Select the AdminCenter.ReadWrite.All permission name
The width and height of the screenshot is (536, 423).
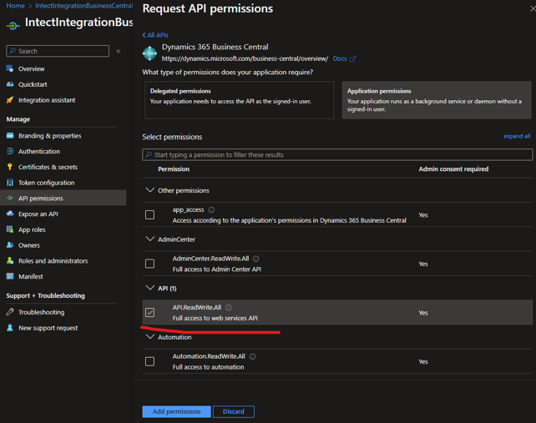tap(210, 259)
